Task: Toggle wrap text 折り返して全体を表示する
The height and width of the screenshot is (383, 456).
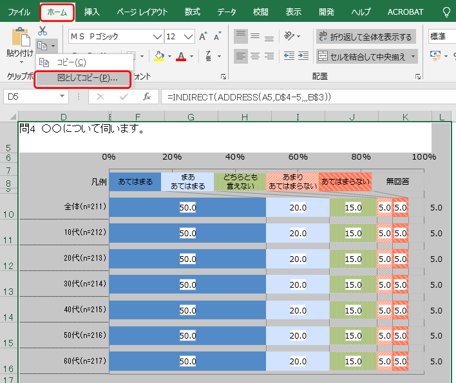Action: 366,37
